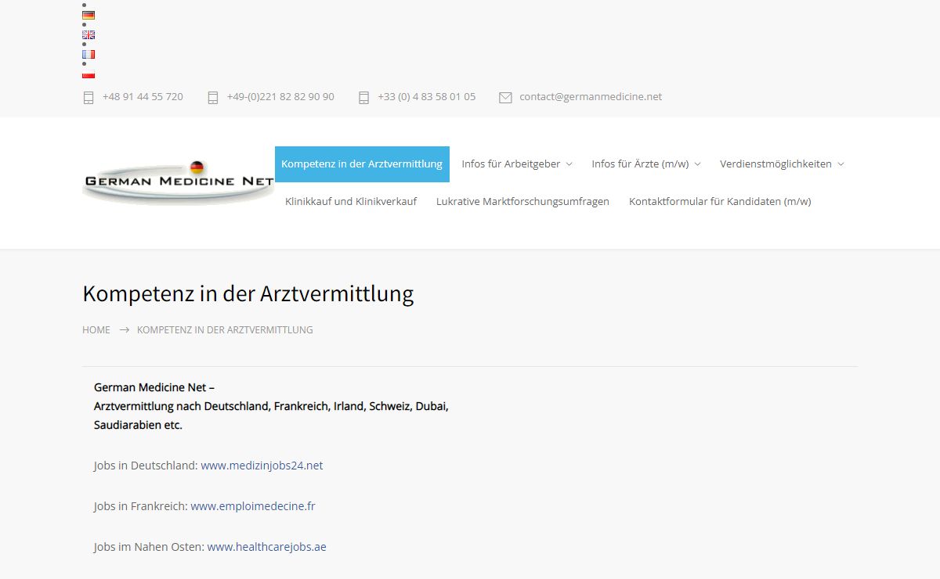Click page heading Kompetenz in der Arztvermittlung

point(248,294)
